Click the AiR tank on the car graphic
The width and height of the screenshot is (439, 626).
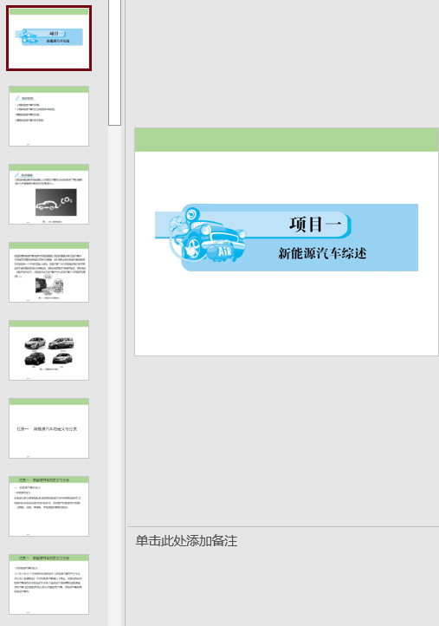[x=224, y=251]
